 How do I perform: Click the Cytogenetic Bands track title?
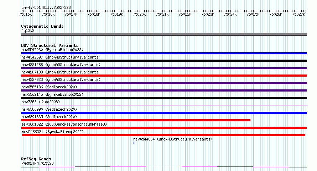click(42, 26)
